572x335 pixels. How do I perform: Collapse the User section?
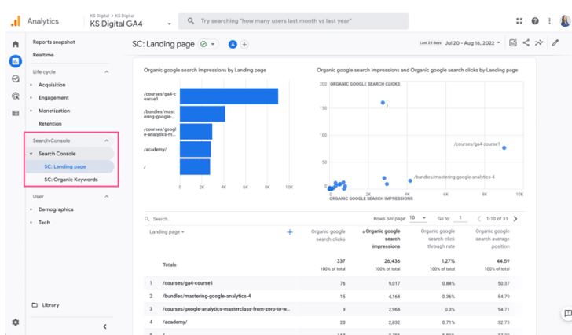click(x=107, y=197)
